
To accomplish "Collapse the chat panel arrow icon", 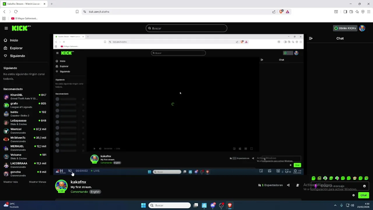I will (x=311, y=38).
